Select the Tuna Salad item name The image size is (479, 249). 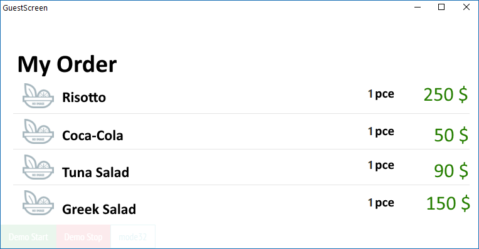(96, 173)
